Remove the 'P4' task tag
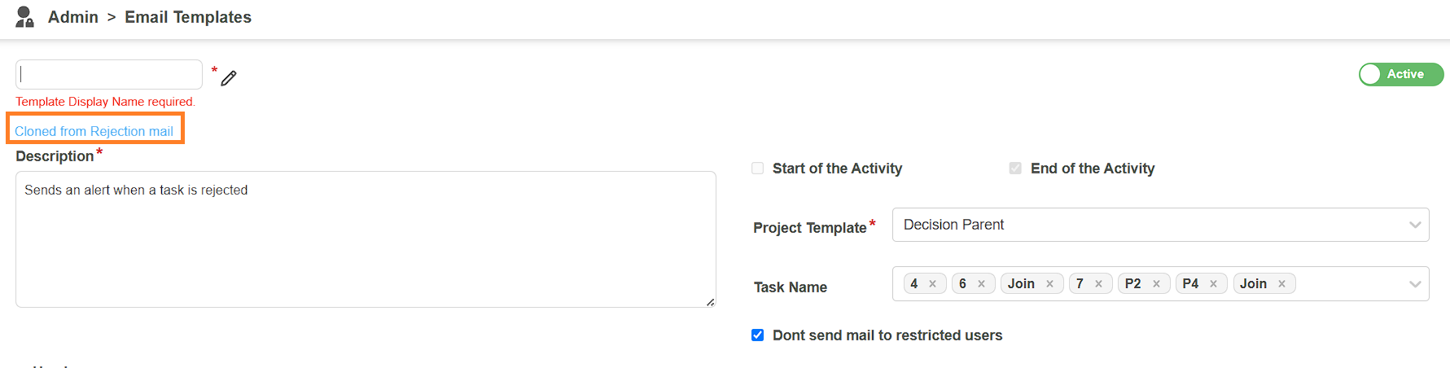Viewport: 1450px width, 368px height. point(1213,283)
